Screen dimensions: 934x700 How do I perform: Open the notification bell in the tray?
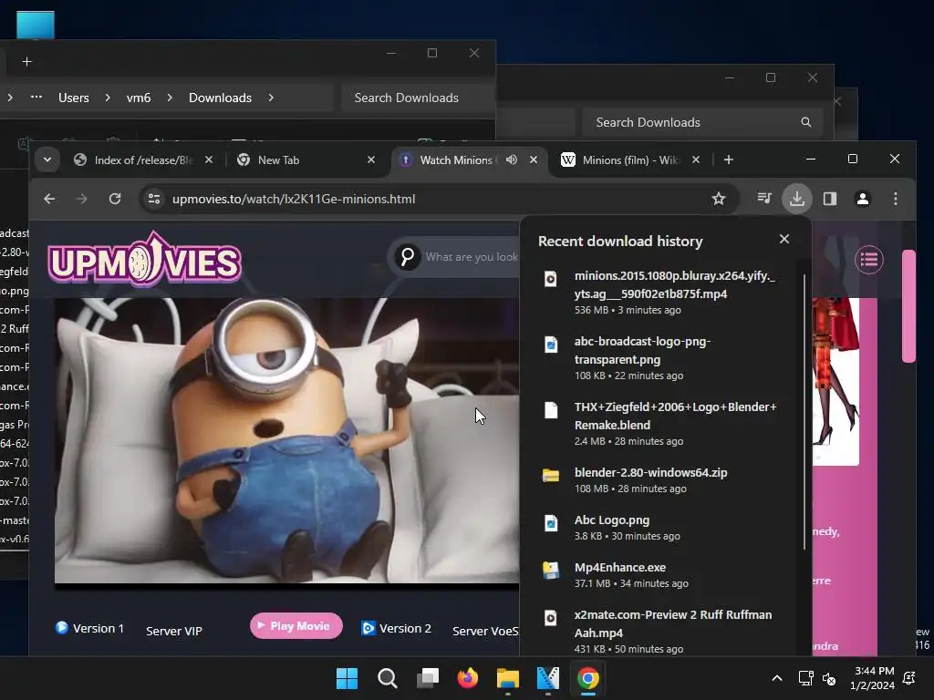pyautogui.click(x=909, y=678)
